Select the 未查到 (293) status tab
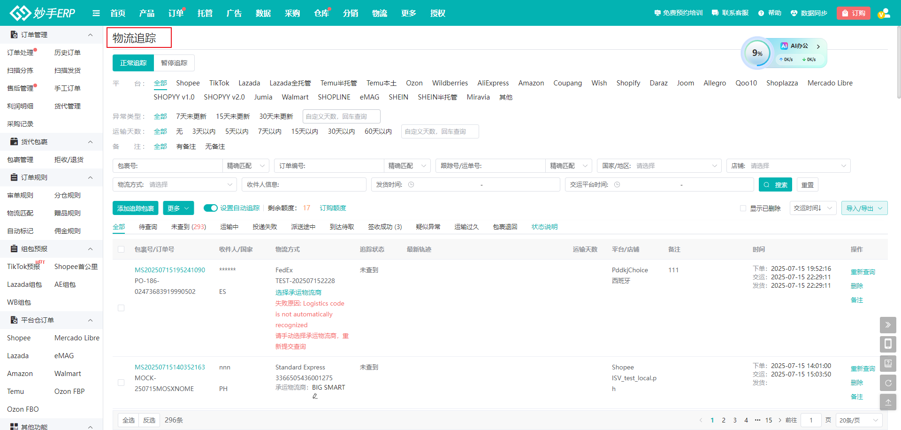901x430 pixels. [x=189, y=227]
